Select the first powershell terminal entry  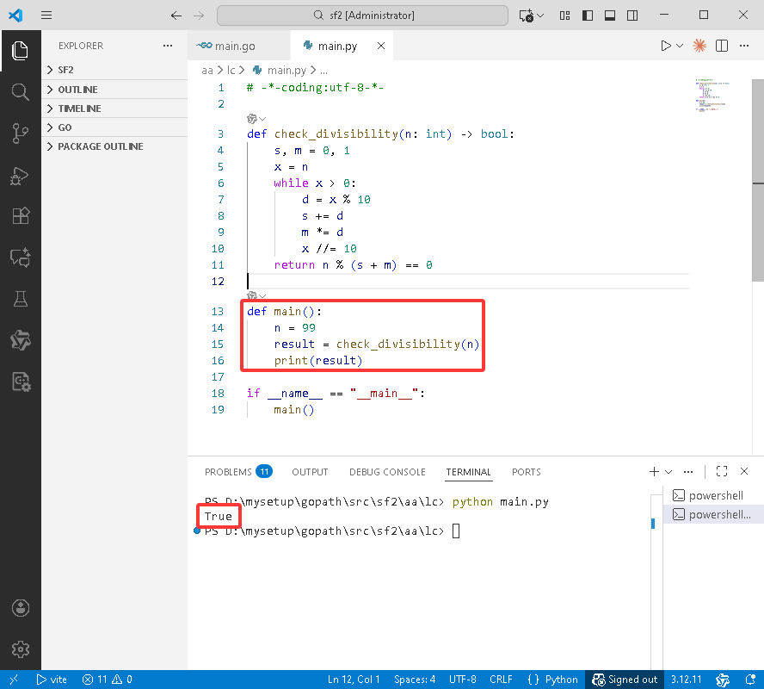[x=713, y=495]
